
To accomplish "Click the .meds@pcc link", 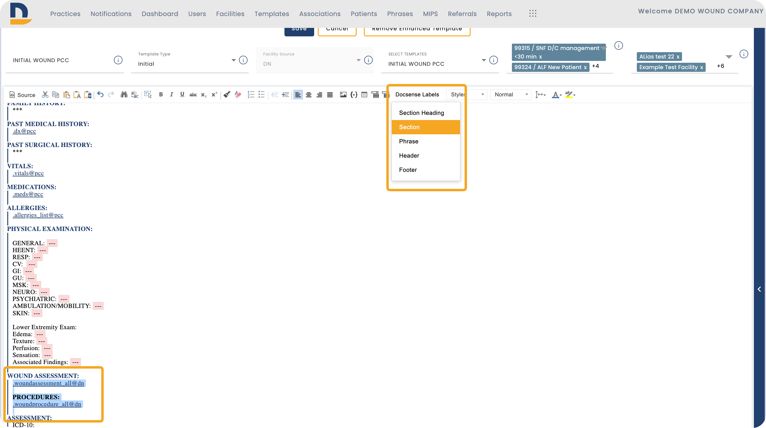I will click(28, 194).
